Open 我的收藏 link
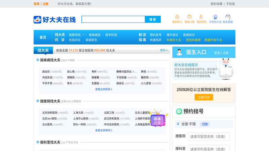Viewport: 269px width, 151px height. [x=216, y=4]
